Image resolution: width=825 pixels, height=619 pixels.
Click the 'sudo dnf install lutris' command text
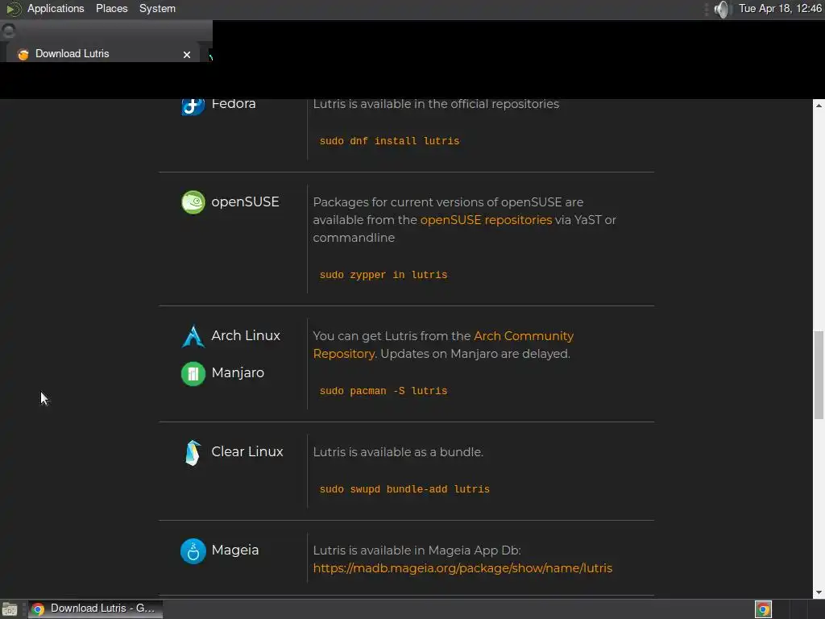click(x=389, y=141)
